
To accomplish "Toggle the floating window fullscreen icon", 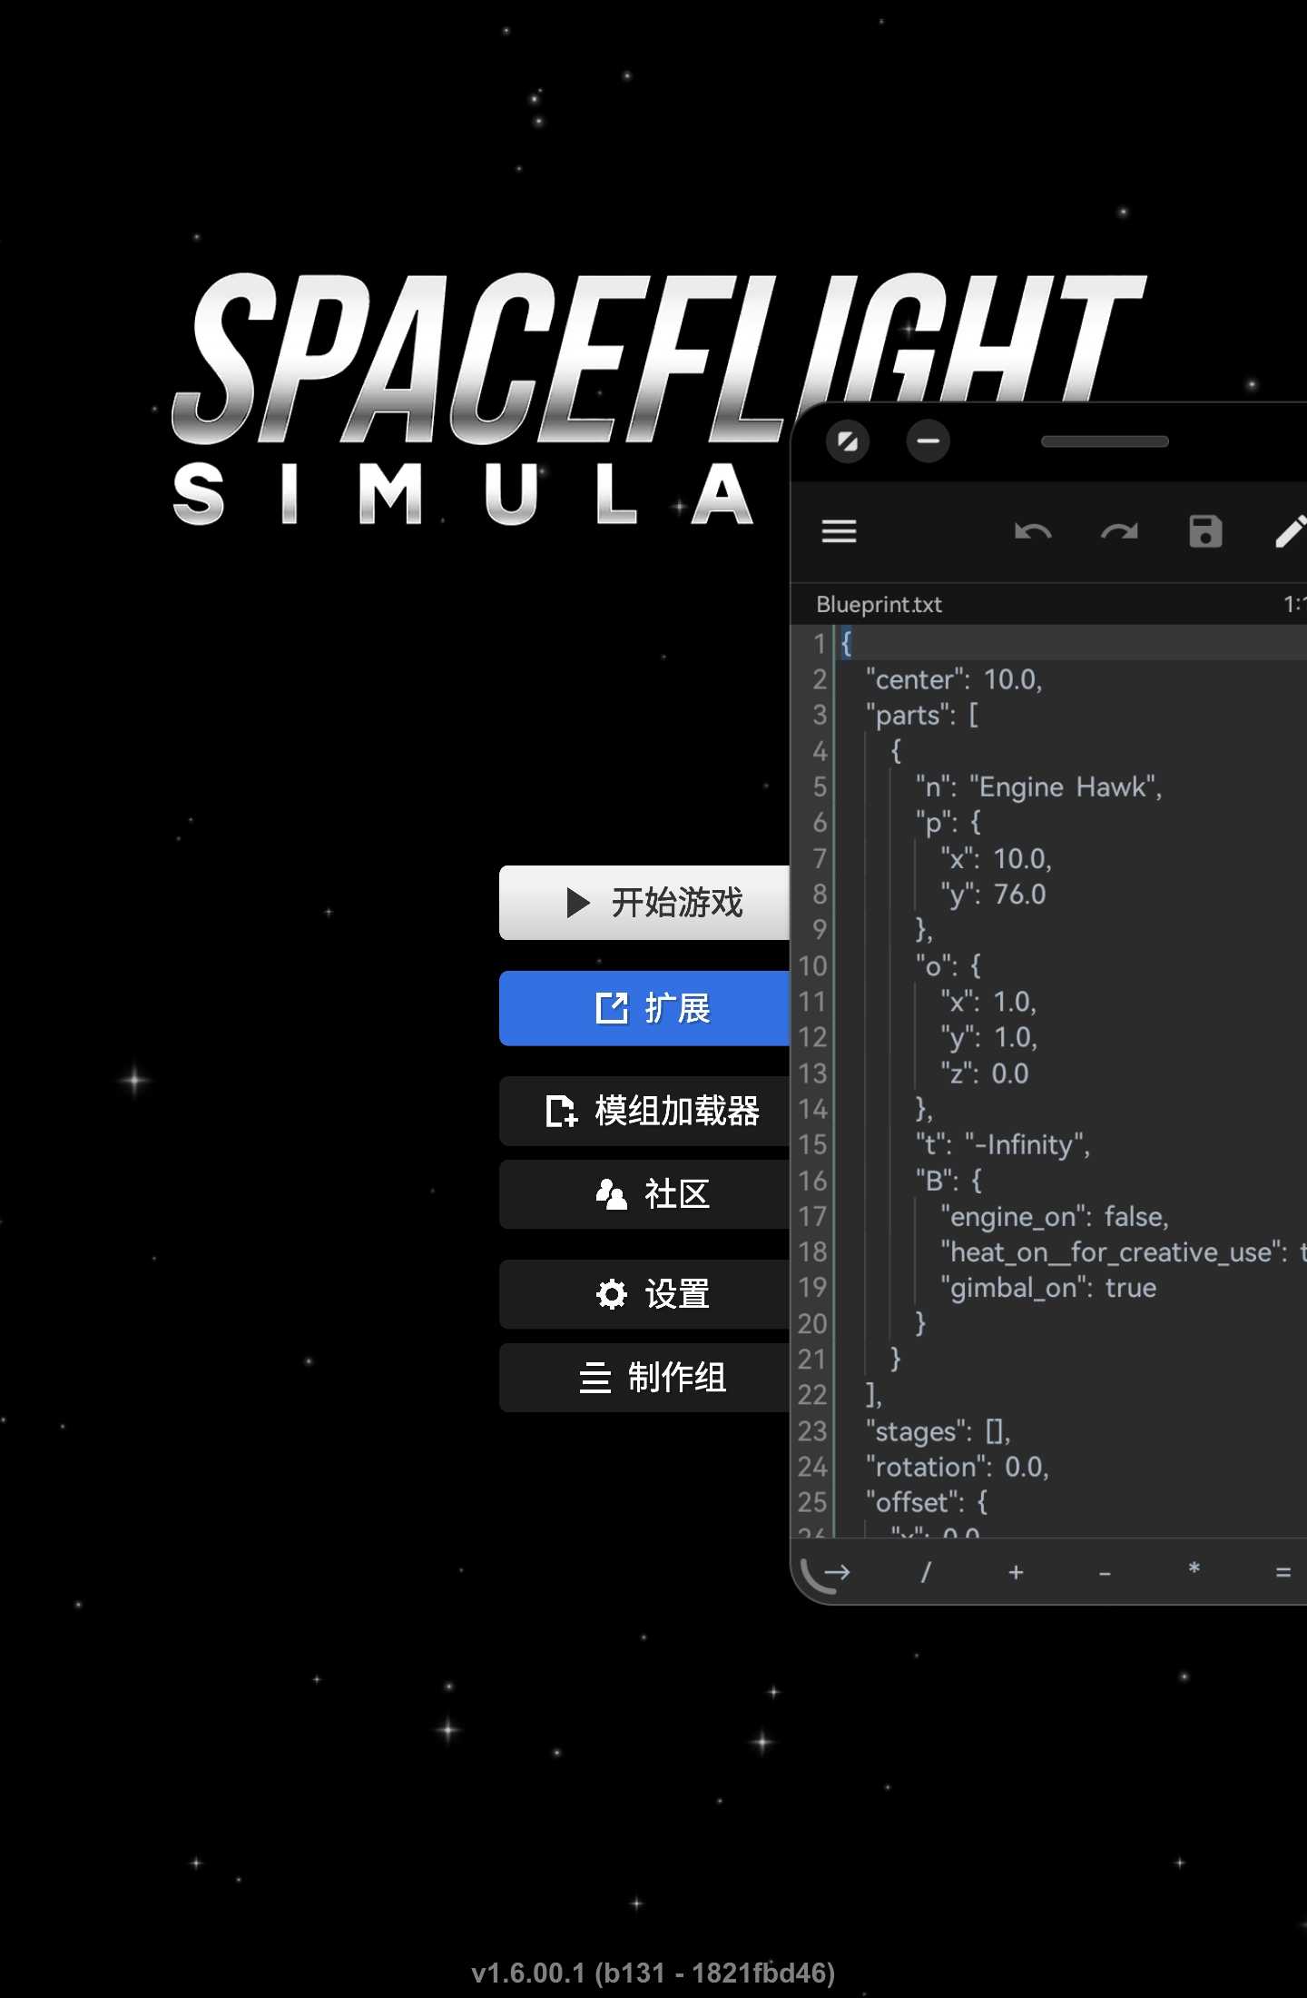I will coord(848,441).
